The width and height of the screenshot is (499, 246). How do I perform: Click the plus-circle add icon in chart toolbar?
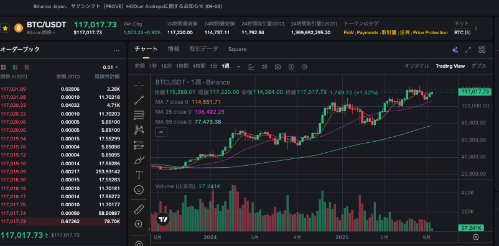pyautogui.click(x=291, y=66)
